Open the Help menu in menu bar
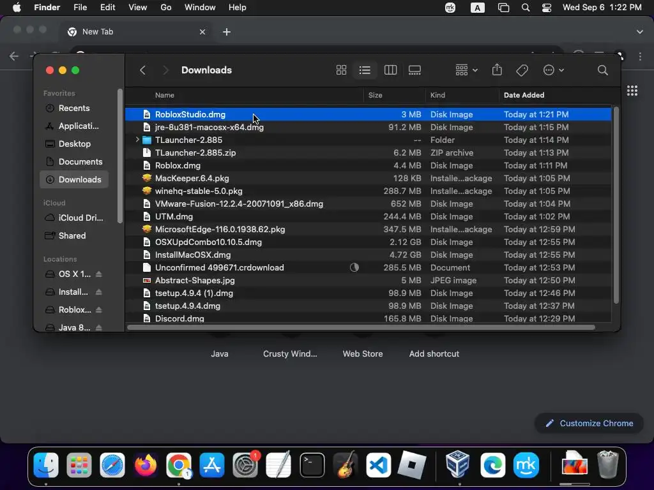The image size is (654, 490). pos(238,8)
